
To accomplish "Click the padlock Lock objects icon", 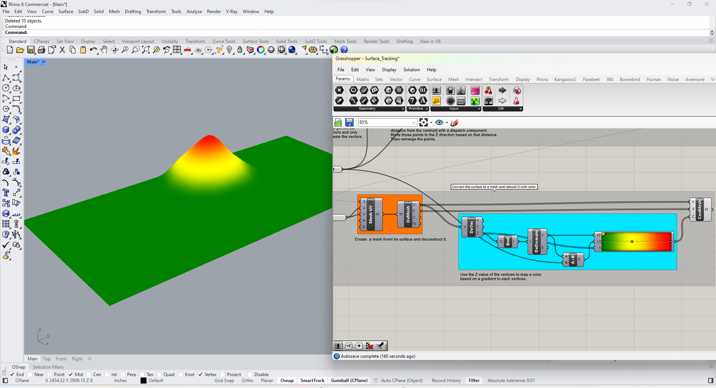I will 240,50.
